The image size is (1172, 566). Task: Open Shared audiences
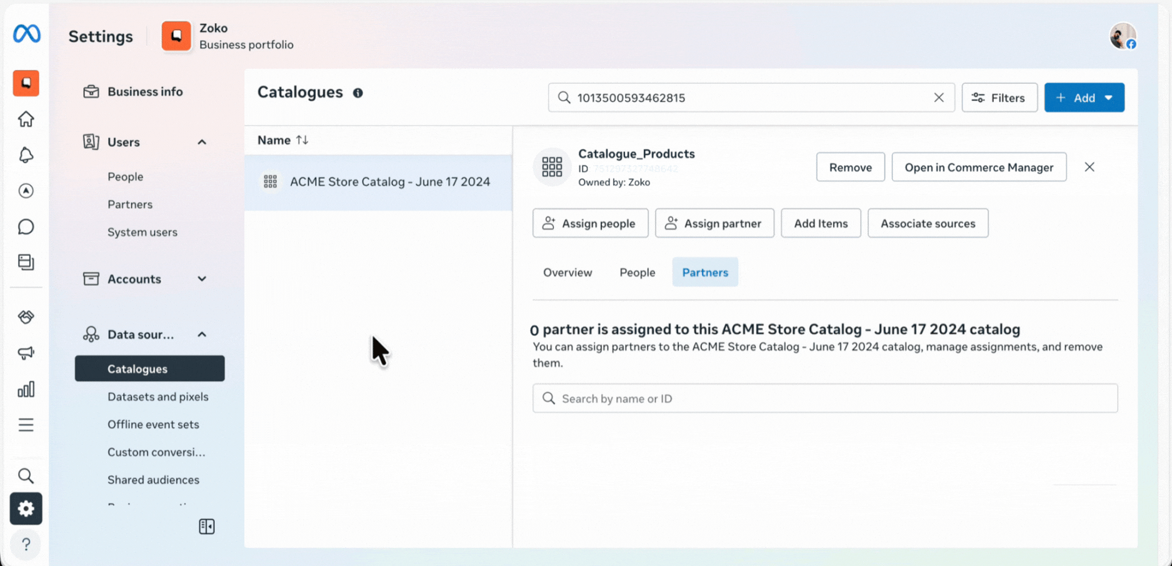pyautogui.click(x=153, y=480)
